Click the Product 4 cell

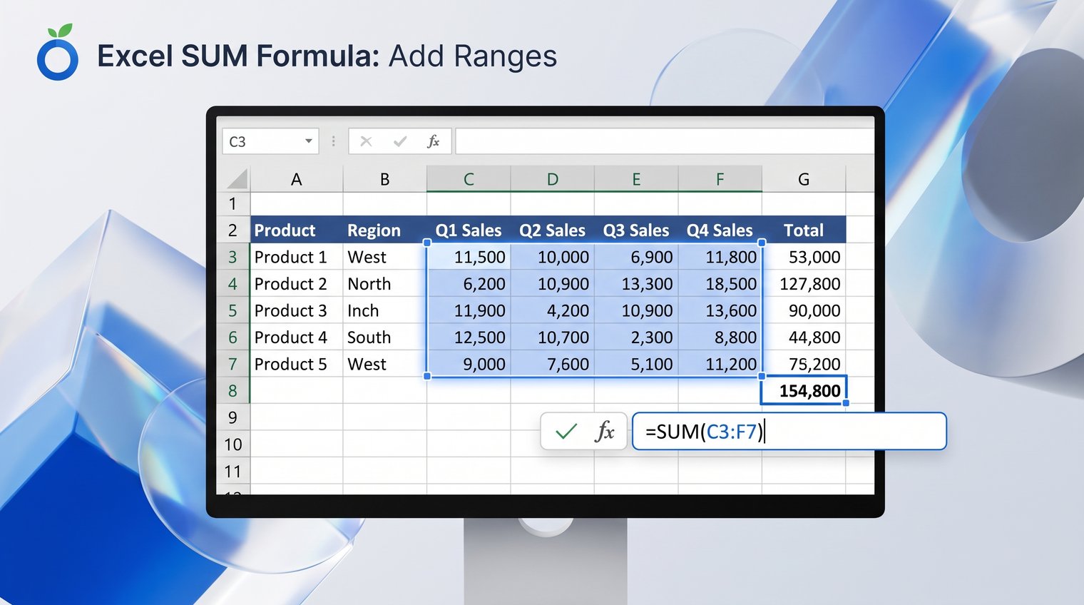point(297,337)
